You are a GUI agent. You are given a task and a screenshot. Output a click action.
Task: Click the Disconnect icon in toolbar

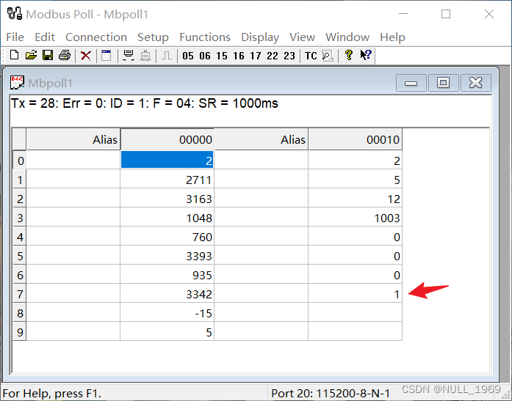145,56
